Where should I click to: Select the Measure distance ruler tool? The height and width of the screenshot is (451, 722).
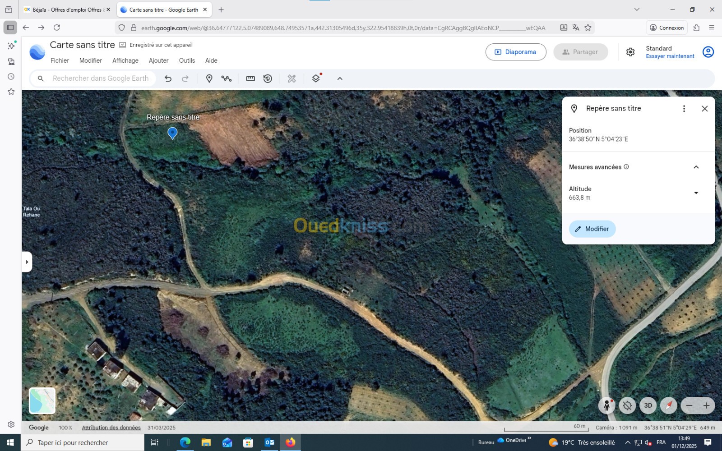pyautogui.click(x=250, y=78)
